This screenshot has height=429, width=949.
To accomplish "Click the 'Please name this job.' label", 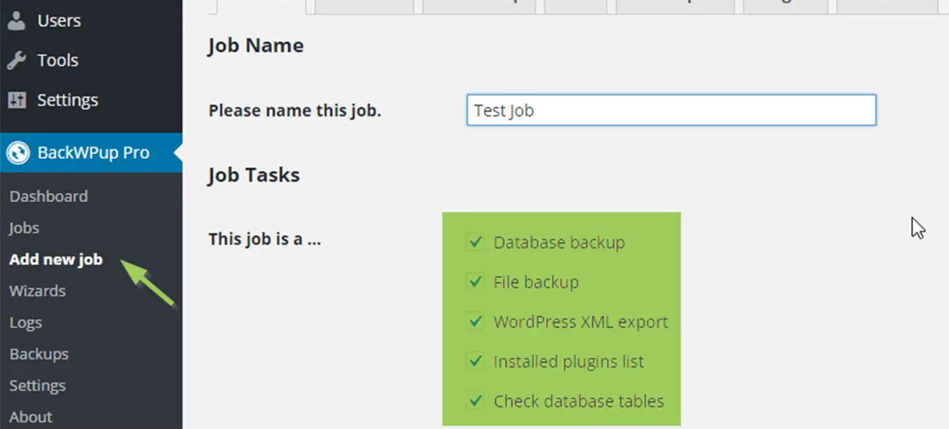I will pos(295,110).
